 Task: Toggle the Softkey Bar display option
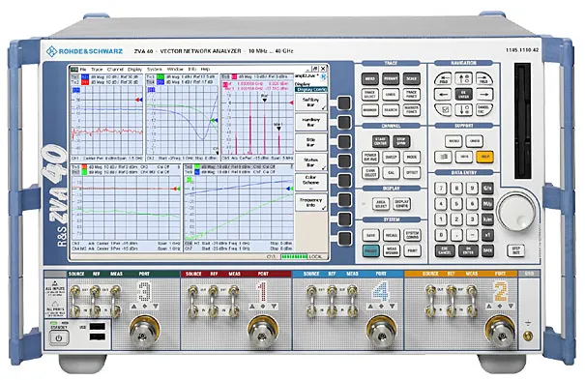point(310,102)
